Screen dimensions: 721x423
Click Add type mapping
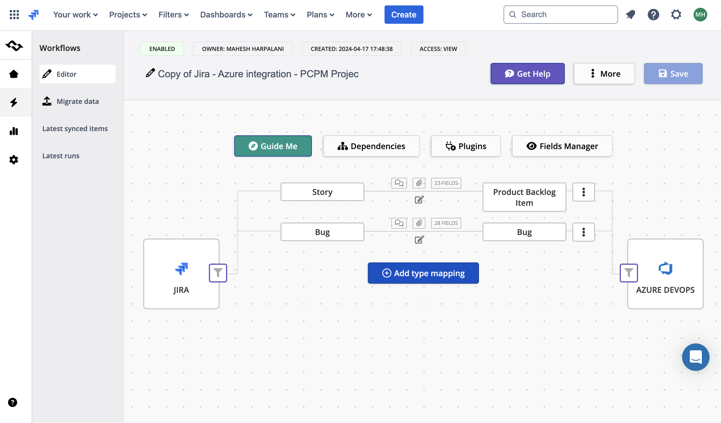(x=423, y=273)
